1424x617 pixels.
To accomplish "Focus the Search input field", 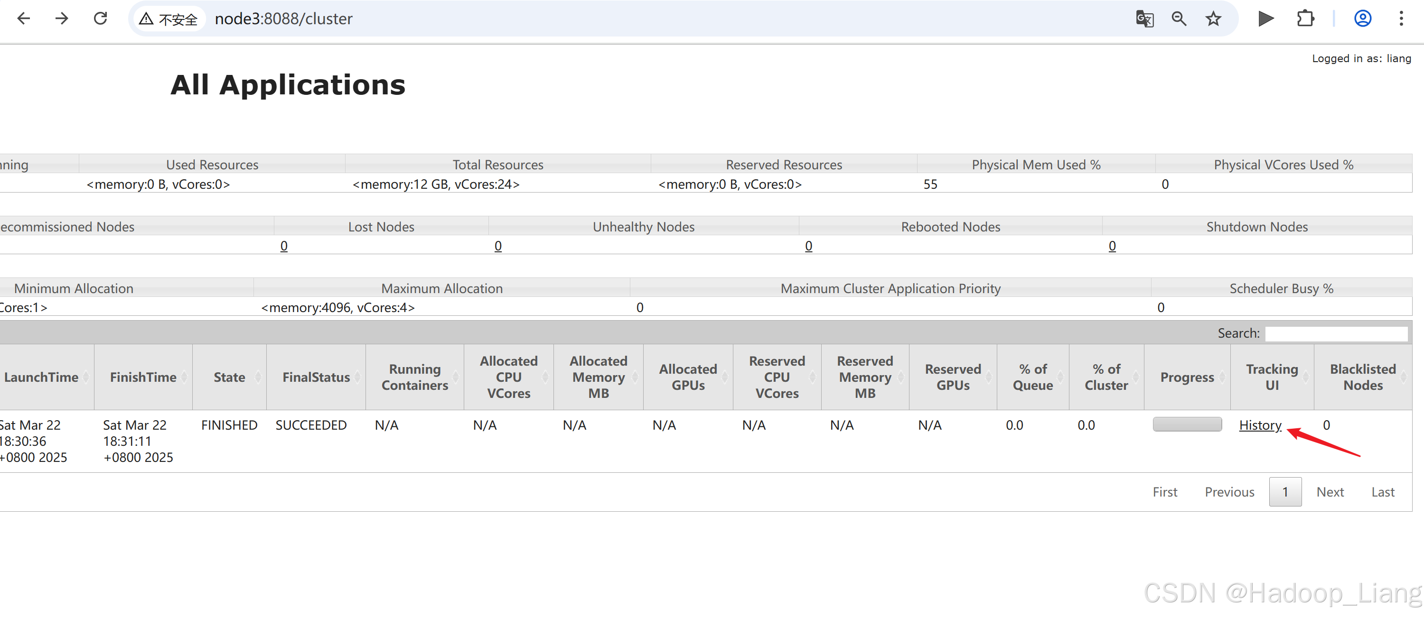I will [1336, 333].
